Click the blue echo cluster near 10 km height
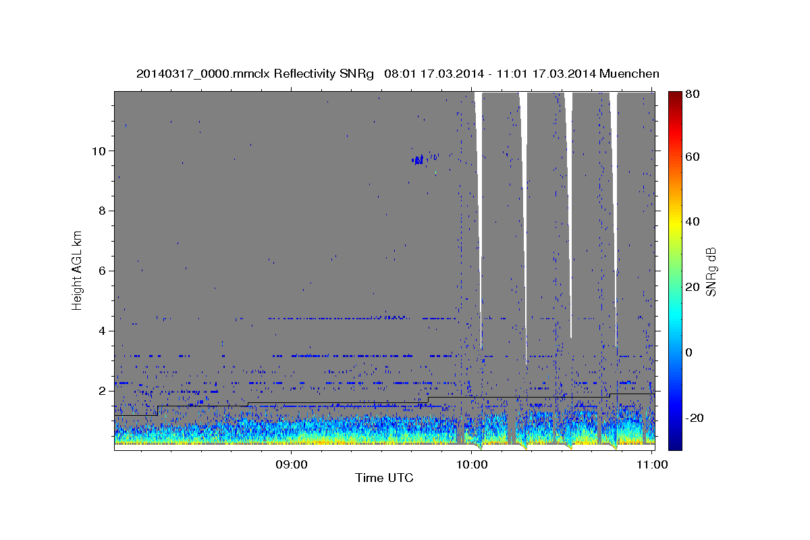The height and width of the screenshot is (540, 810). (x=418, y=160)
